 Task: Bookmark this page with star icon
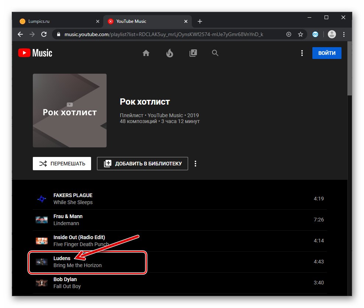(301, 34)
